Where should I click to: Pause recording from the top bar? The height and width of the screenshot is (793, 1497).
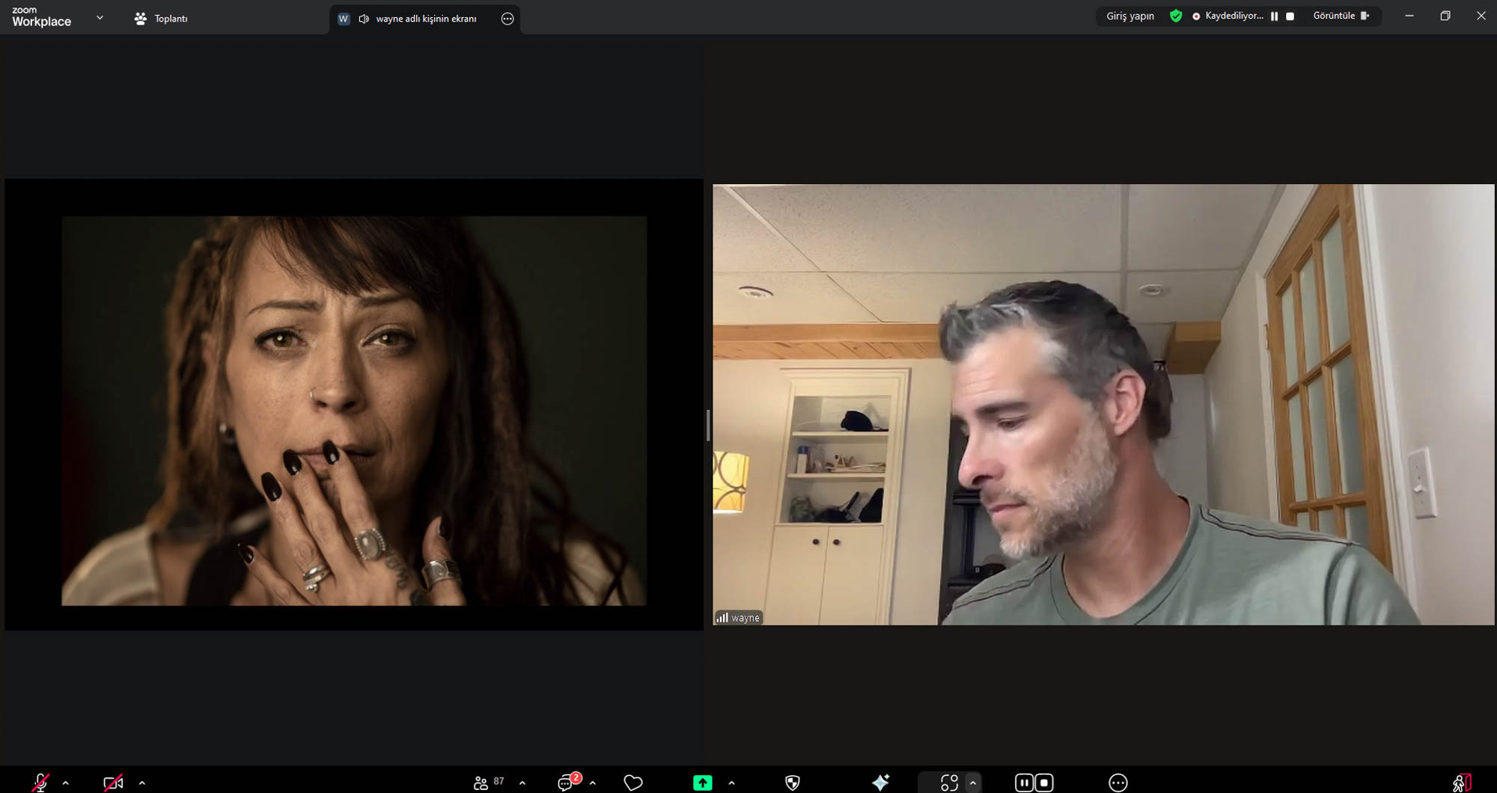pyautogui.click(x=1274, y=16)
